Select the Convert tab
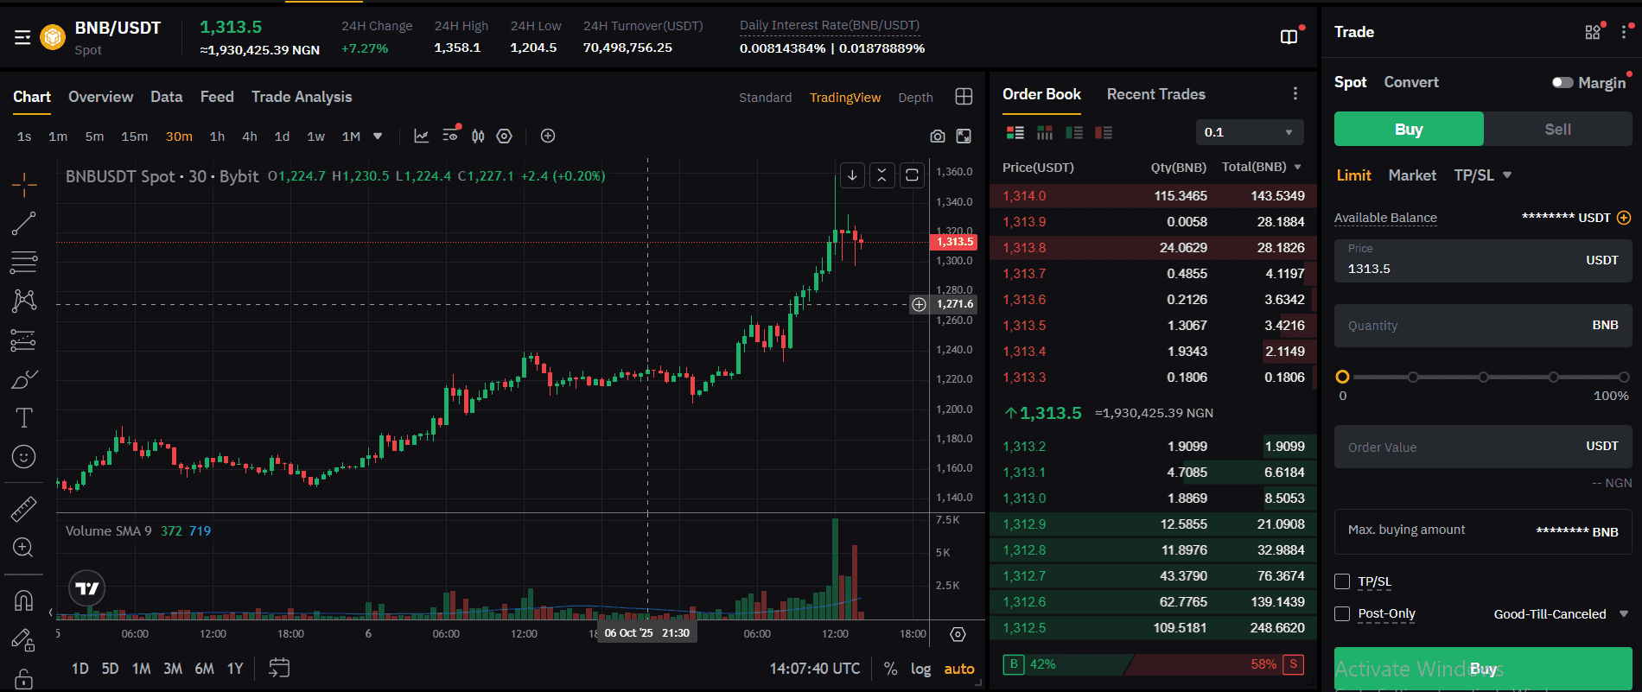This screenshot has height=692, width=1642. point(1411,82)
